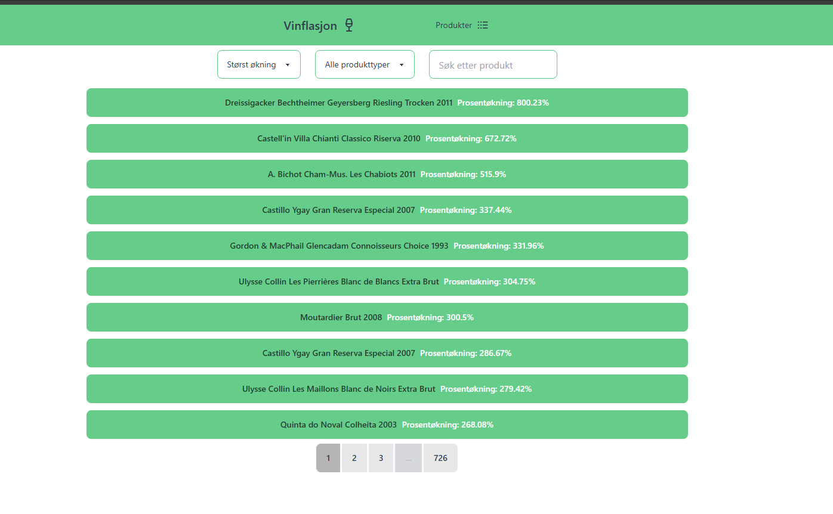Click the Produkter list icon
The image size is (833, 514).
point(483,25)
